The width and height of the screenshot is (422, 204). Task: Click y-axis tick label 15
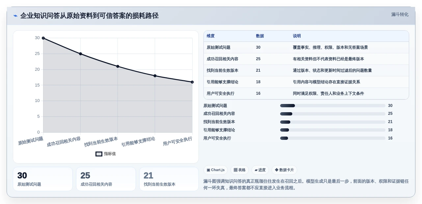[37, 85]
